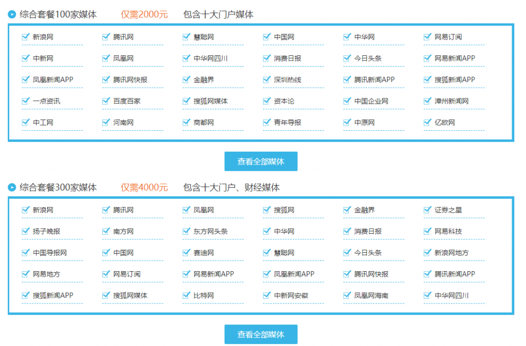Click the 亿欧网 entry

point(445,123)
